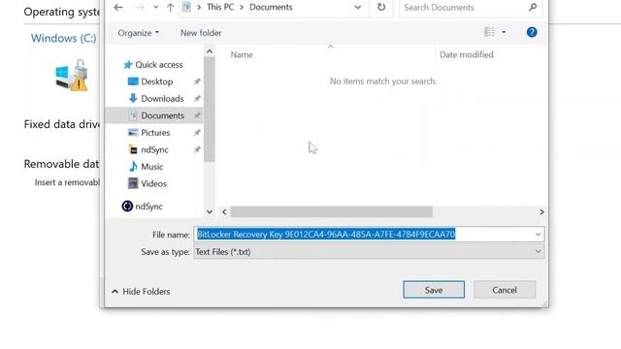Go back using the back arrow
The width and height of the screenshot is (621, 349).
(118, 7)
